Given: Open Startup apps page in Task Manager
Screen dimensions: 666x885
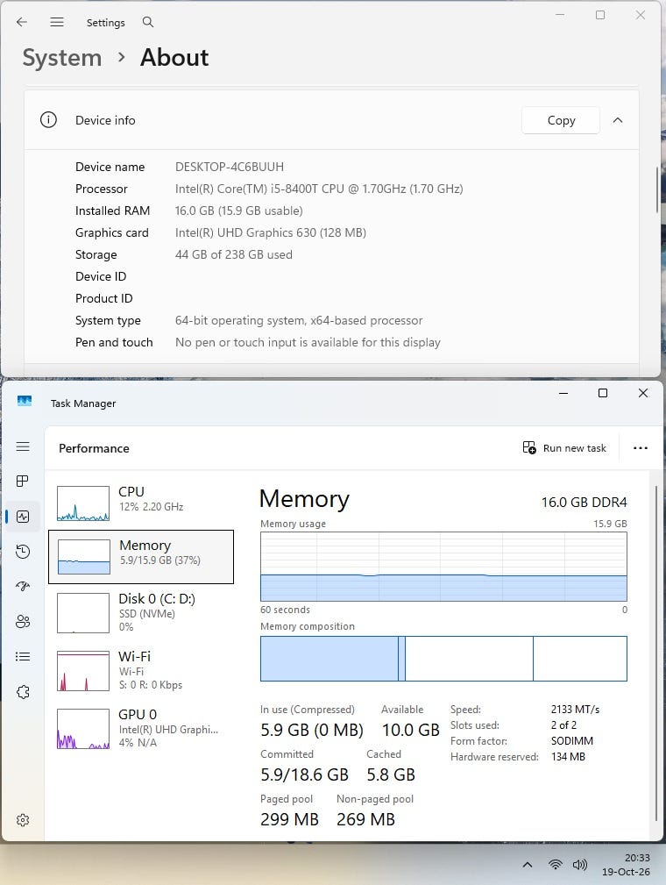Looking at the screenshot, I should pos(23,587).
